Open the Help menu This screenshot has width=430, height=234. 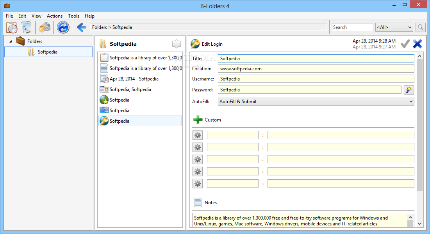(x=89, y=16)
